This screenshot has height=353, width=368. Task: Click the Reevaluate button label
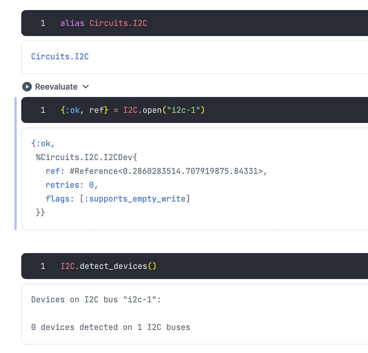56,87
